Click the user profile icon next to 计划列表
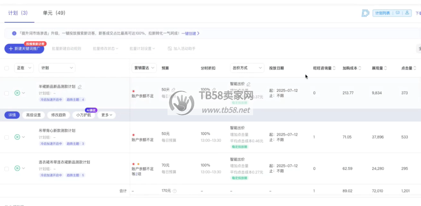 (407, 13)
